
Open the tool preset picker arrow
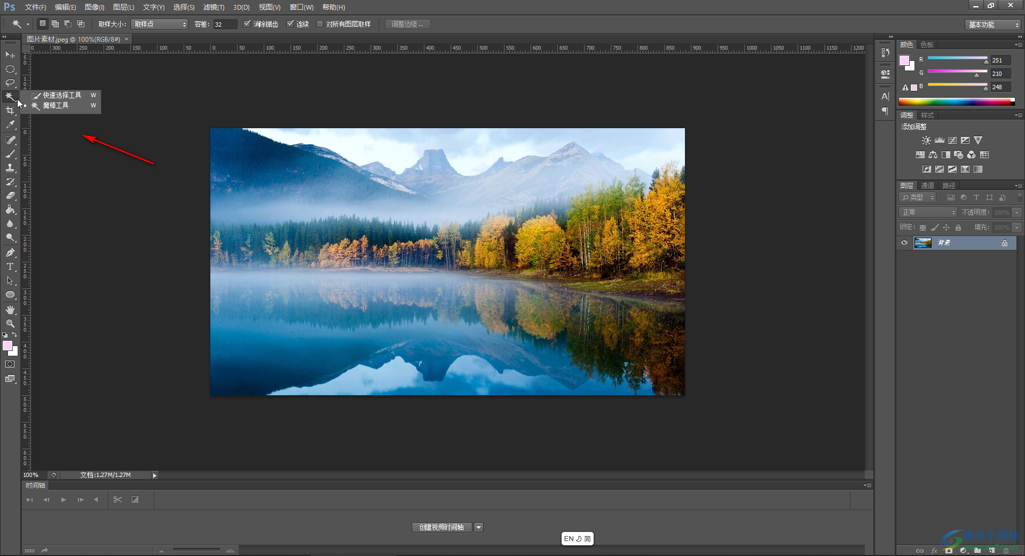pyautogui.click(x=28, y=25)
